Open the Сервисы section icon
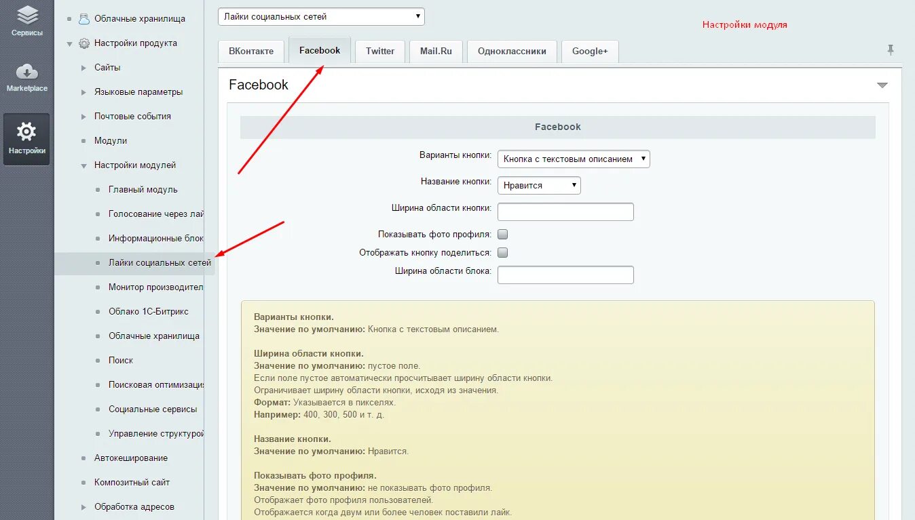Viewport: 915px width, 520px height. coord(27,15)
